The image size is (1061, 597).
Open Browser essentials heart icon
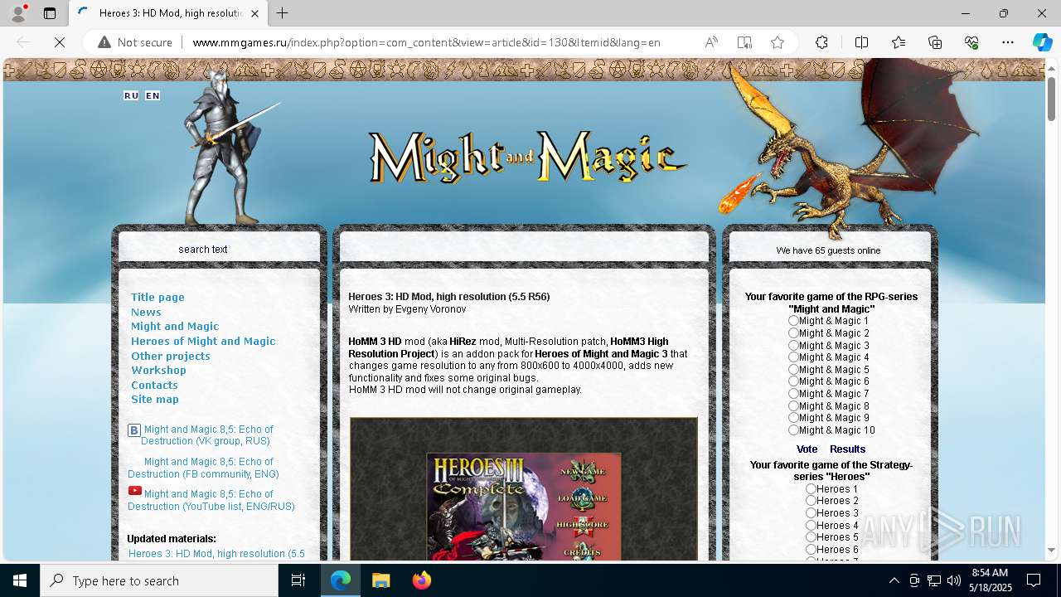tap(971, 42)
